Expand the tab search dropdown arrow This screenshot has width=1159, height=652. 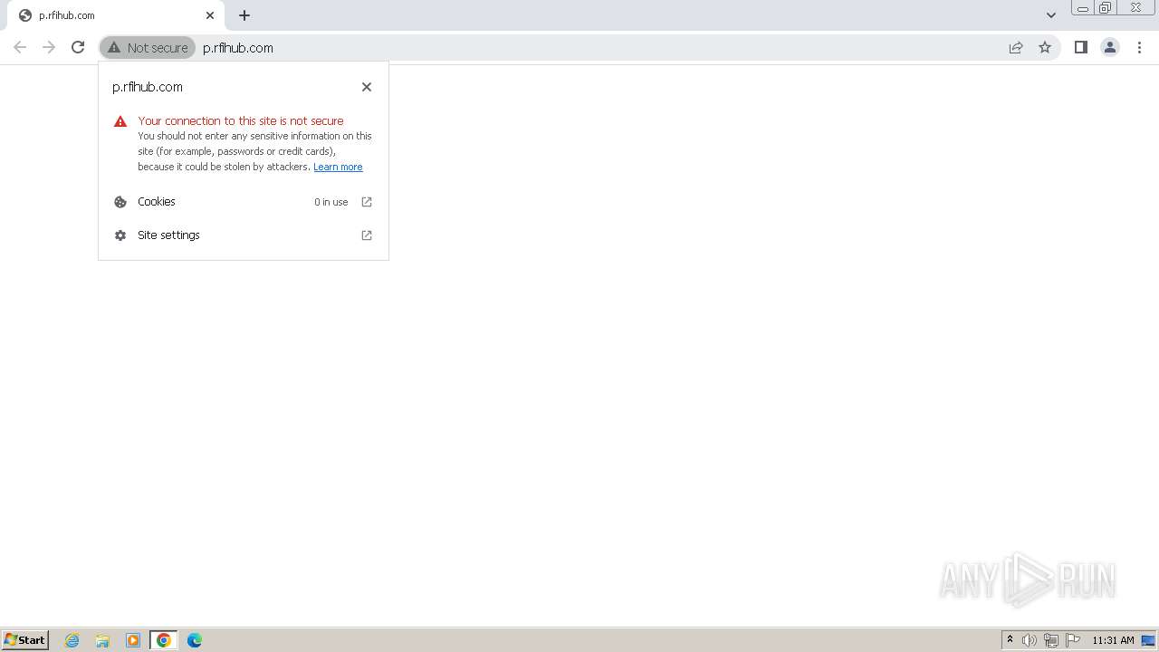click(1051, 15)
